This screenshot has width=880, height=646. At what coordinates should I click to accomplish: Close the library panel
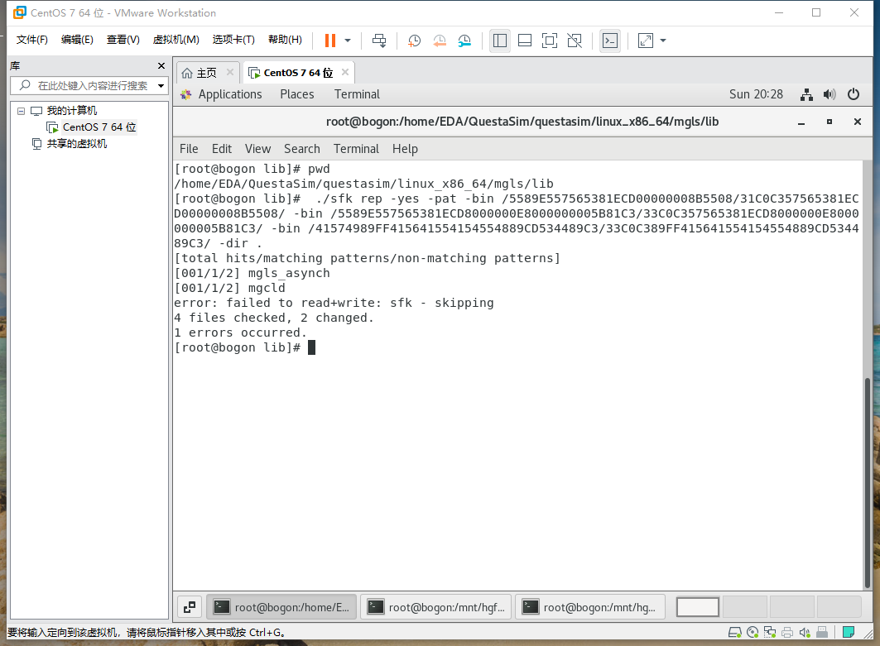[161, 65]
